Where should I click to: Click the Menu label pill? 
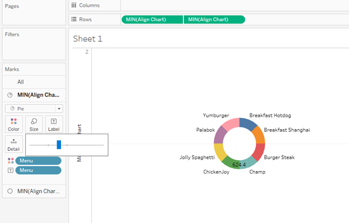pyautogui.click(x=38, y=170)
